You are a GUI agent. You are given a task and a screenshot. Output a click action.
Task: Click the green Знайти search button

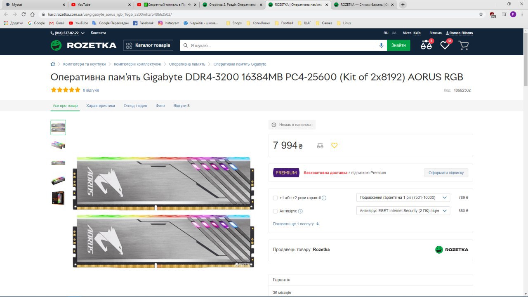(x=398, y=45)
